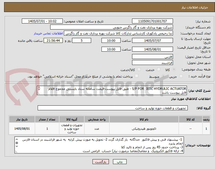Click the ردیف column header
215x169 pixels.
[x=206, y=119]
